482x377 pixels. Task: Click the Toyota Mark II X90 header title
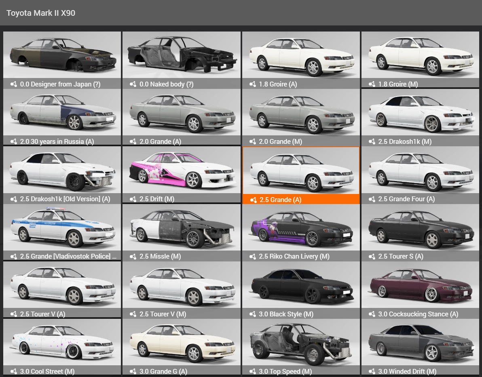41,13
